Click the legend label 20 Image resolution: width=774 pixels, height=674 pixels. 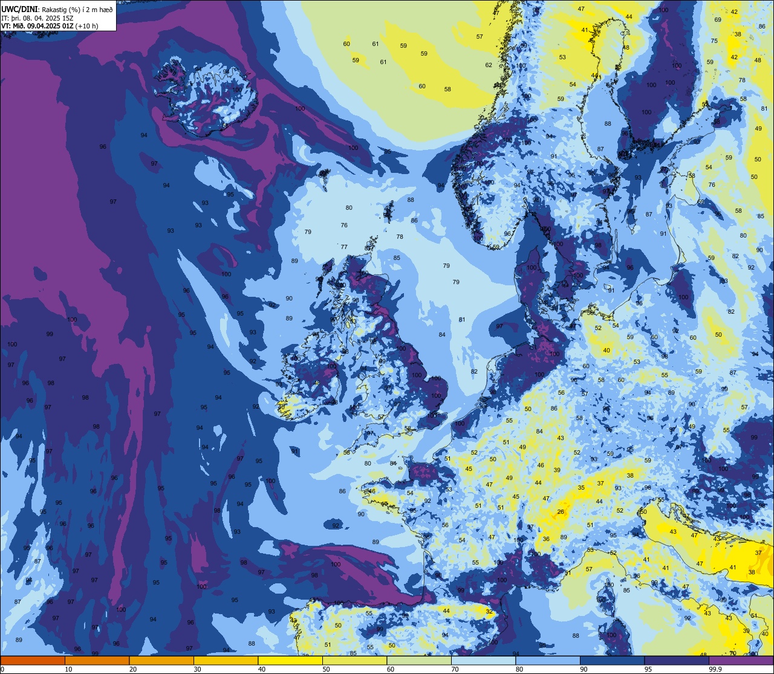point(133,669)
